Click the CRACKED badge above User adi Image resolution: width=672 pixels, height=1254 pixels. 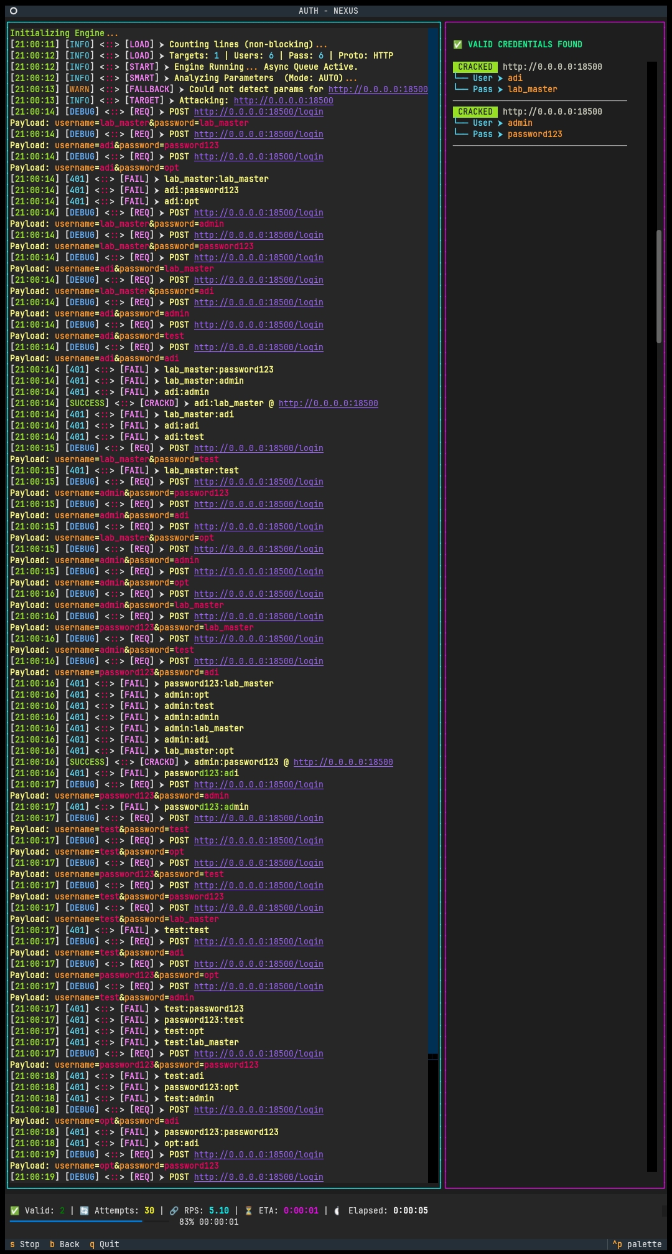[x=475, y=67]
